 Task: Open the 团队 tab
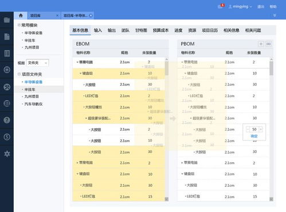(126, 30)
